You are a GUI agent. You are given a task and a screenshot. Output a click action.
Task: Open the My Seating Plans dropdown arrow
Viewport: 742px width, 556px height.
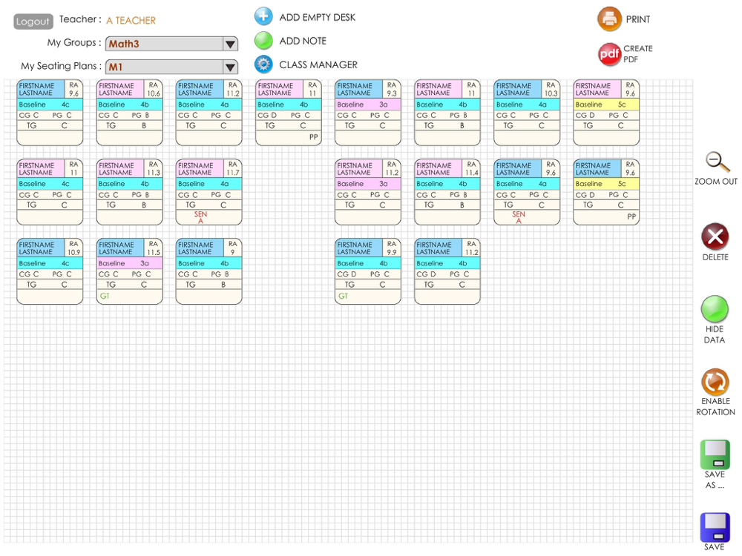coord(231,67)
